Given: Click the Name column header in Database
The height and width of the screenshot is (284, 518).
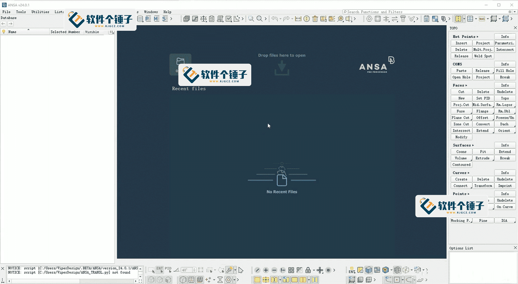Looking at the screenshot, I should 28,32.
